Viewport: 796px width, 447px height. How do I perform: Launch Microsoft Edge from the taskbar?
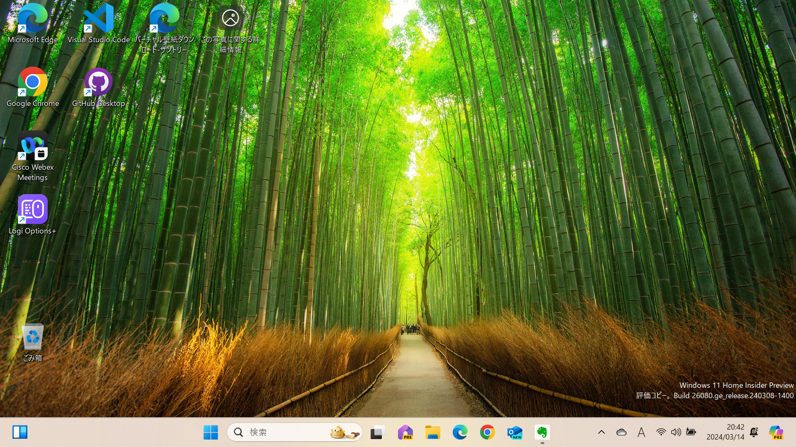(460, 433)
